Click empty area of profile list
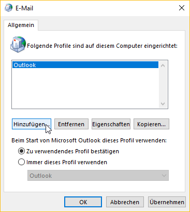 85,88
